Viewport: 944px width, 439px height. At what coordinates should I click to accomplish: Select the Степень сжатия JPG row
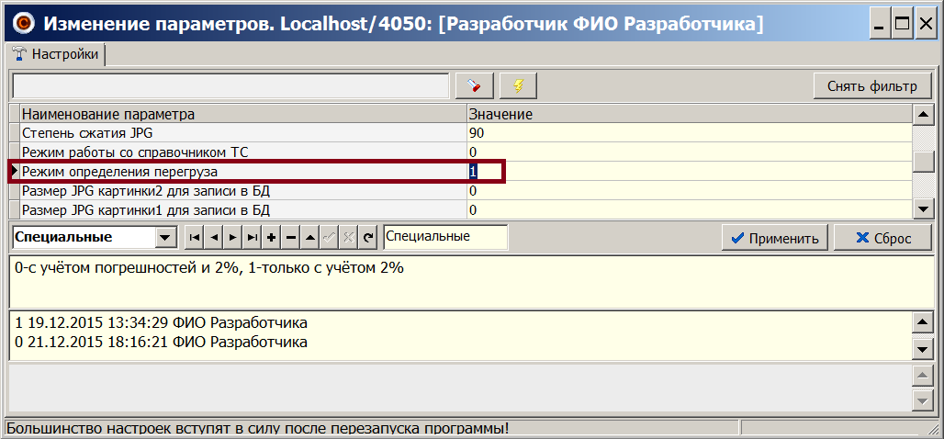[x=239, y=133]
